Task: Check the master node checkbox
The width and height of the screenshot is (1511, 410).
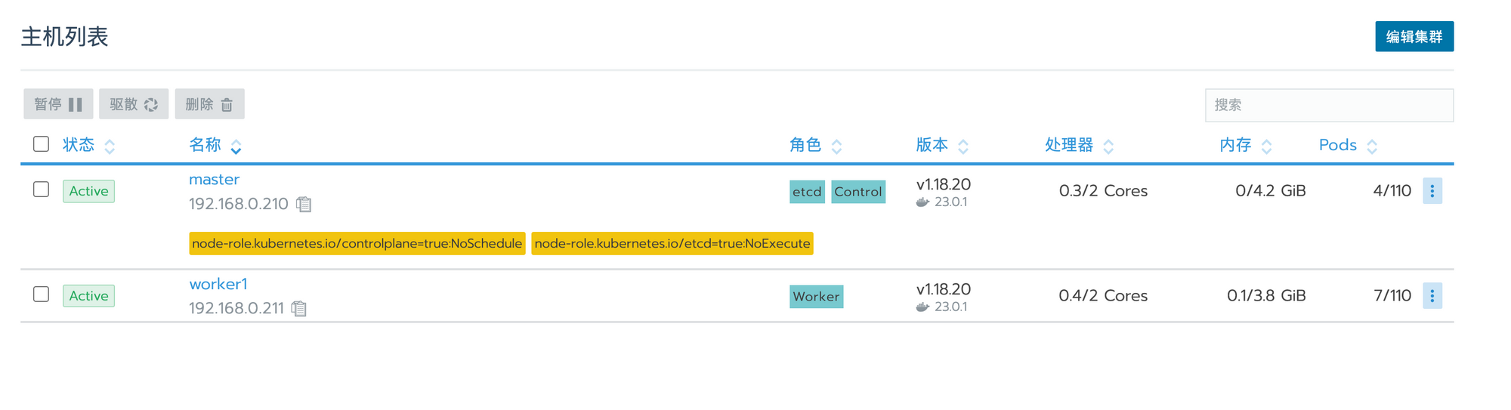Action: click(x=42, y=190)
